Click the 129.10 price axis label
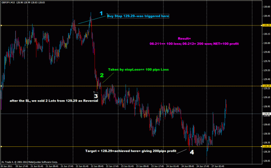This screenshot has width=271, height=168. [x=267, y=98]
